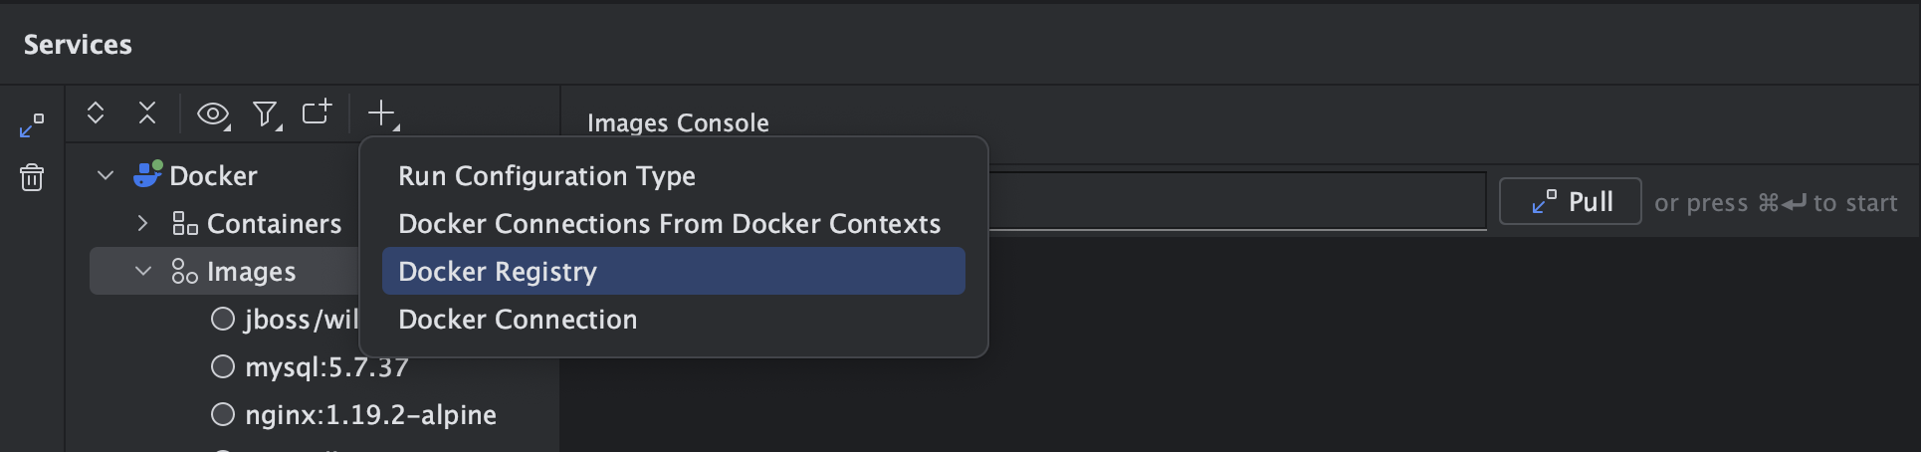This screenshot has height=452, width=1921.
Task: Click the Open in New Tab icon
Action: [x=317, y=113]
